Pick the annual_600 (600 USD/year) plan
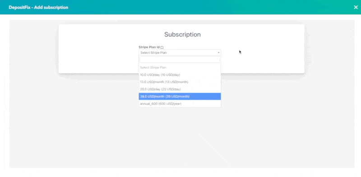The image size is (361, 177). (x=180, y=104)
